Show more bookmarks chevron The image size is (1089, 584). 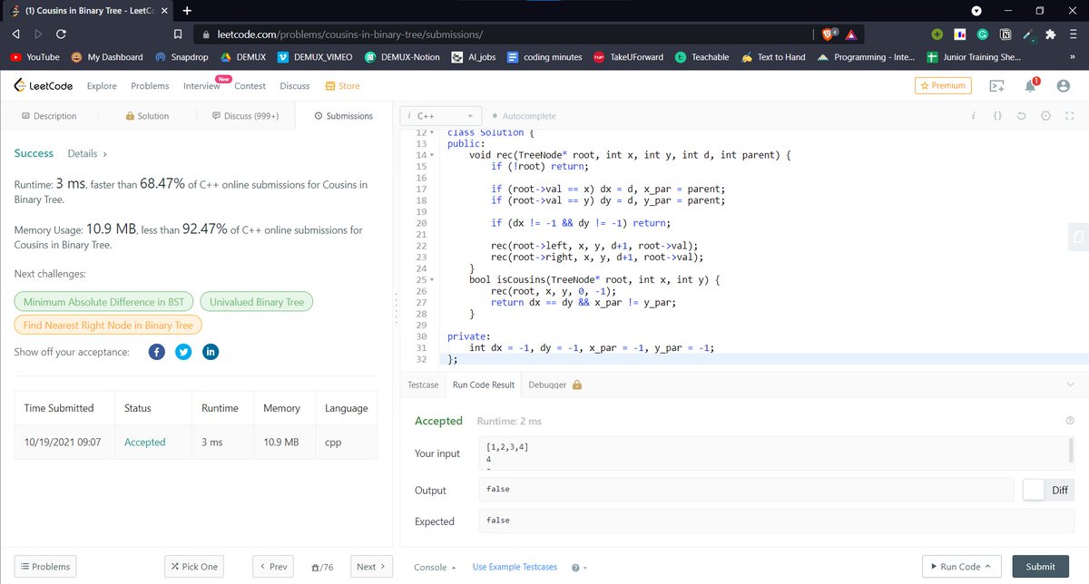click(x=1072, y=57)
